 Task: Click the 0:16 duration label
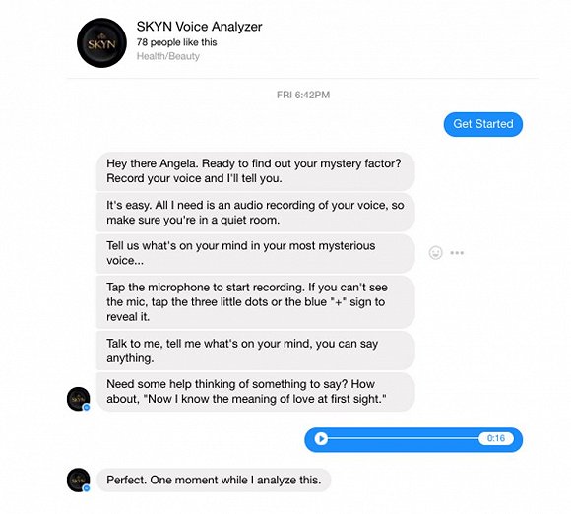pyautogui.click(x=496, y=438)
